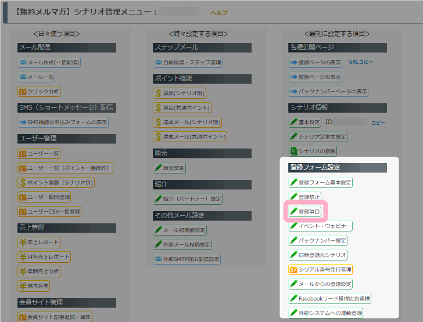
Task: Click the yen icon beside 売上レポート
Action: coord(23,243)
